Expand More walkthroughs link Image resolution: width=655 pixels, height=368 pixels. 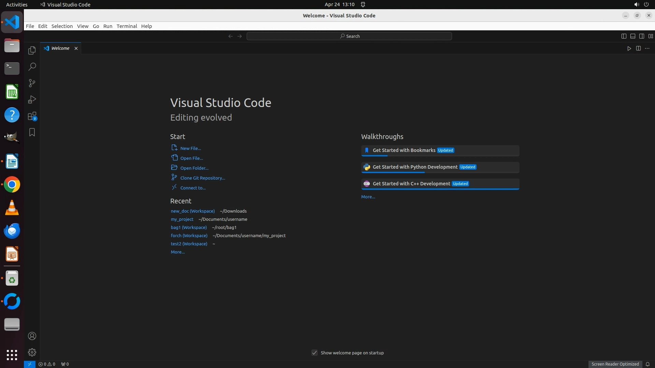click(368, 197)
